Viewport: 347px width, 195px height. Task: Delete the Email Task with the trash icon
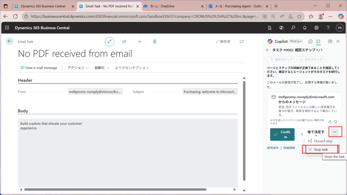click(x=155, y=42)
